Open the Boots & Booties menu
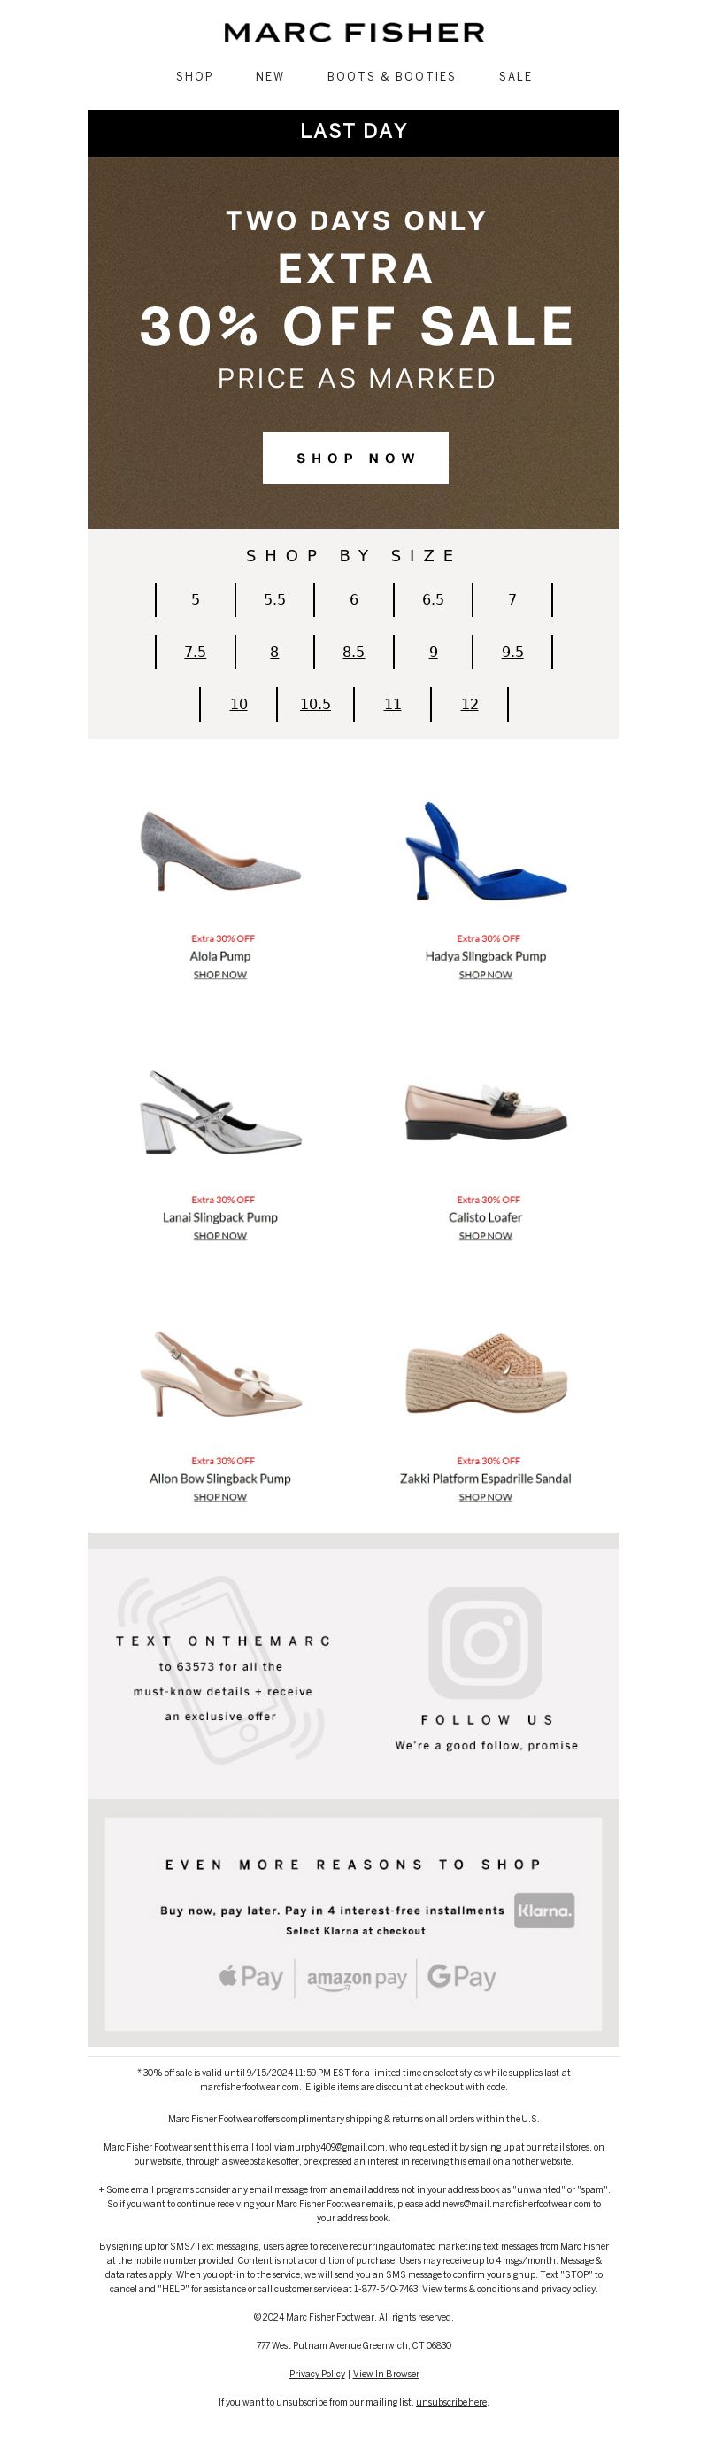This screenshot has width=708, height=2448. (x=391, y=76)
